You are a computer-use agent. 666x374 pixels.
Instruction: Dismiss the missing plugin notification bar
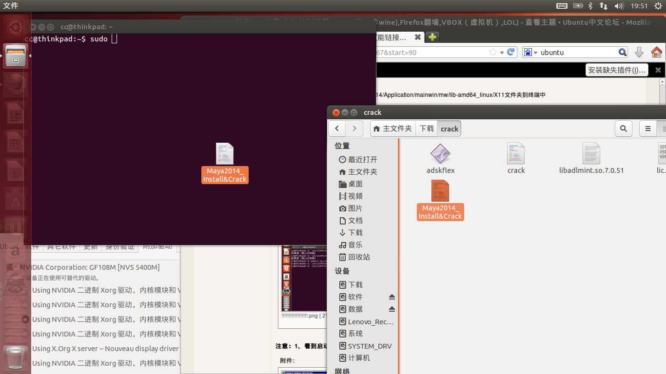(658, 70)
